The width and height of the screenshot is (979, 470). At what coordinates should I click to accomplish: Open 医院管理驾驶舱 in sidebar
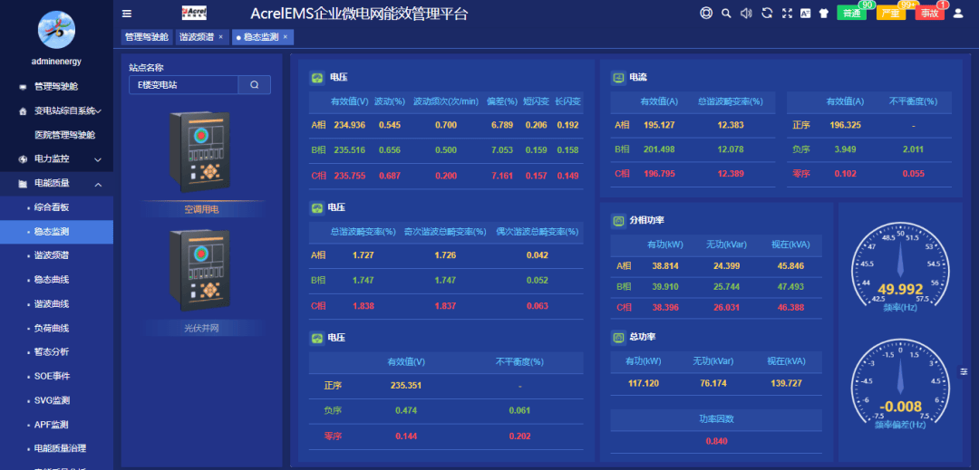click(x=64, y=135)
